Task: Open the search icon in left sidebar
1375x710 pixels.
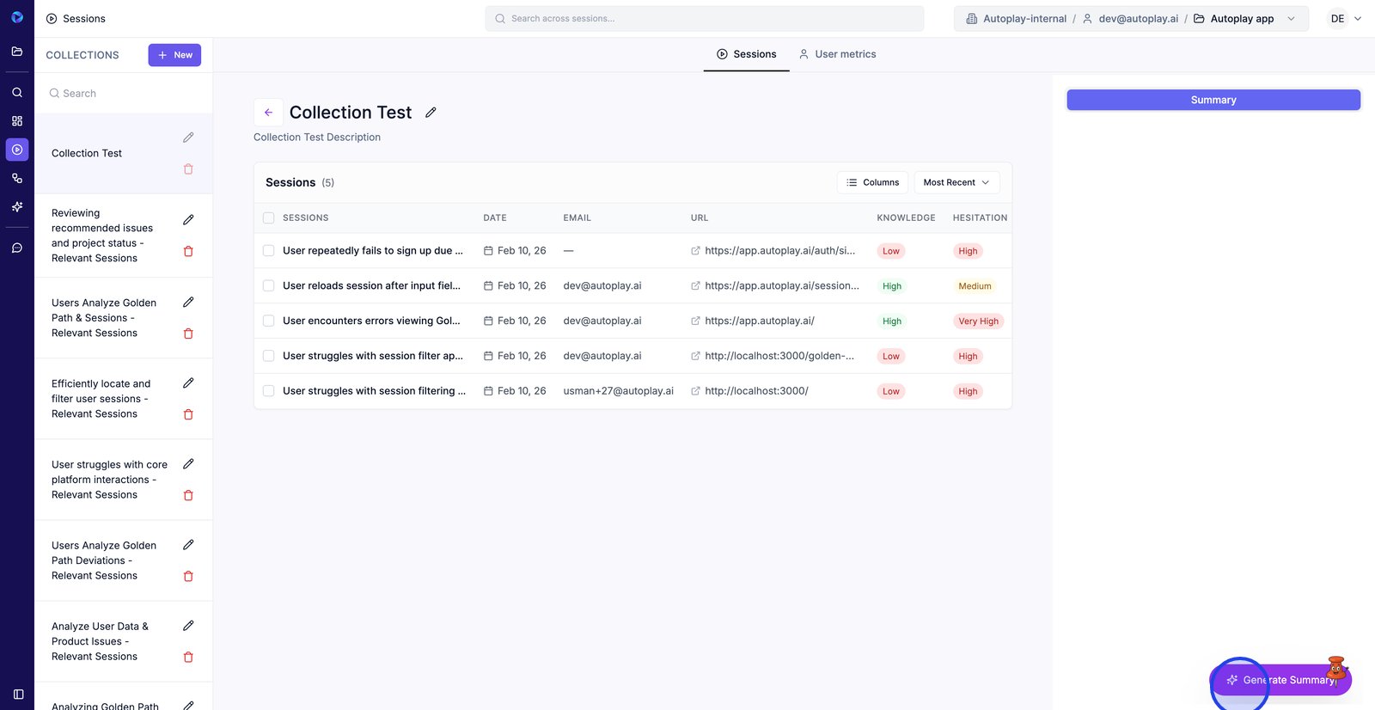Action: (17, 92)
